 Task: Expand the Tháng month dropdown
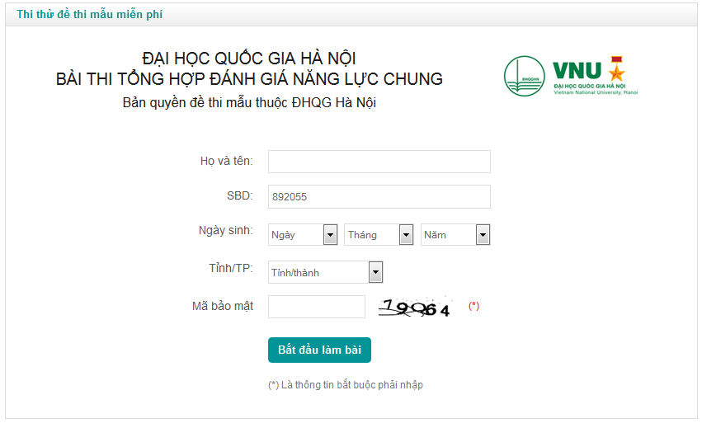click(379, 235)
